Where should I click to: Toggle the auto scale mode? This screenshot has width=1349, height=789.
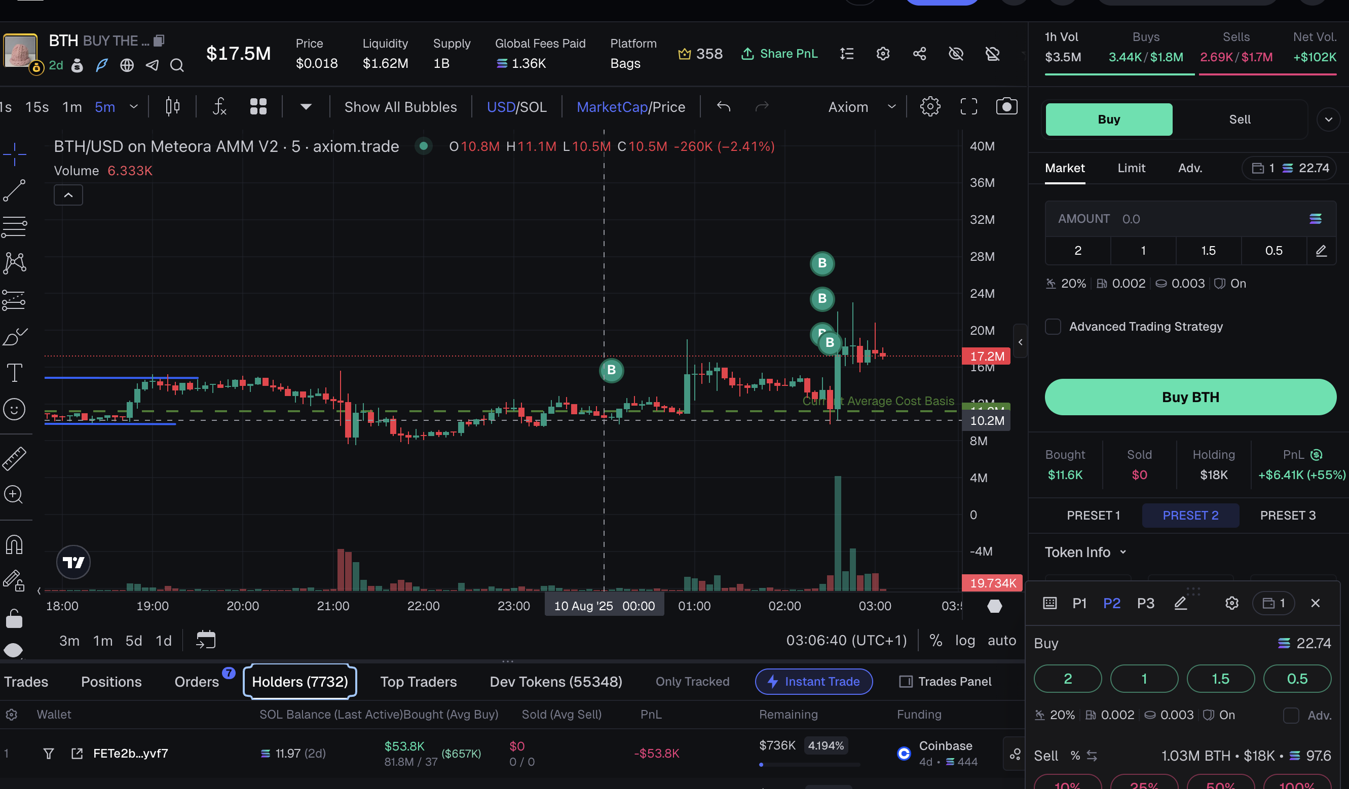coord(1001,641)
